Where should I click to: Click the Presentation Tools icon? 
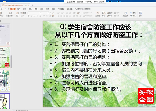pyautogui.click(x=126, y=13)
